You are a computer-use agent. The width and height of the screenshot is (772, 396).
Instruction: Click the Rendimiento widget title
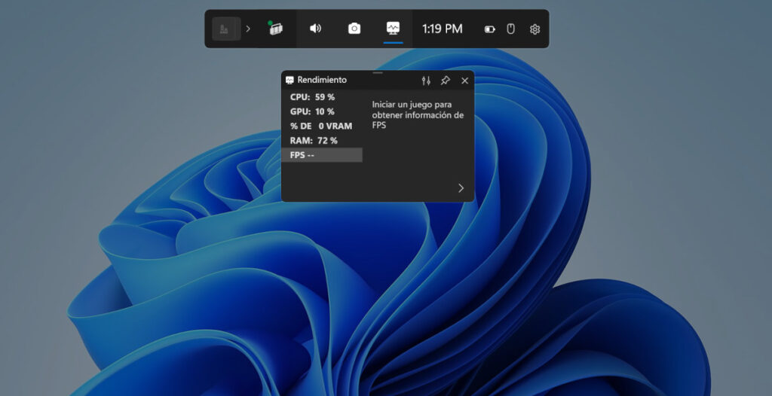point(322,80)
